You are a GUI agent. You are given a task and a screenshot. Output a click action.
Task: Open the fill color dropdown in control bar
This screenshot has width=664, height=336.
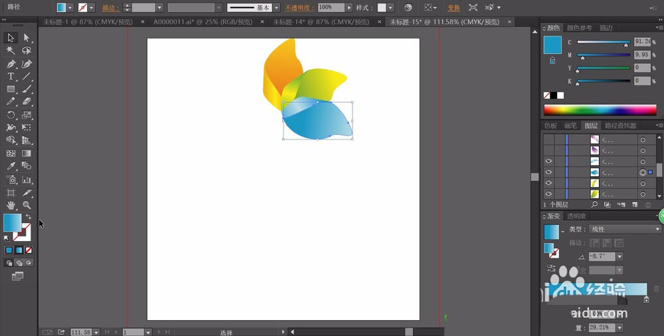click(70, 7)
